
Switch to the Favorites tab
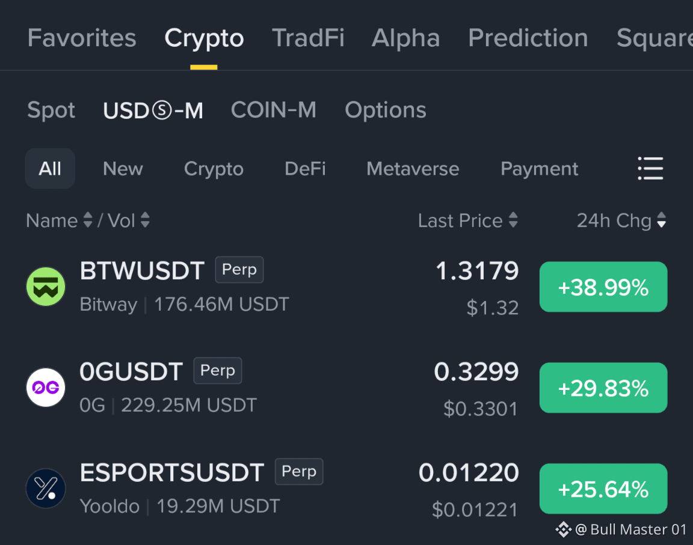[82, 37]
